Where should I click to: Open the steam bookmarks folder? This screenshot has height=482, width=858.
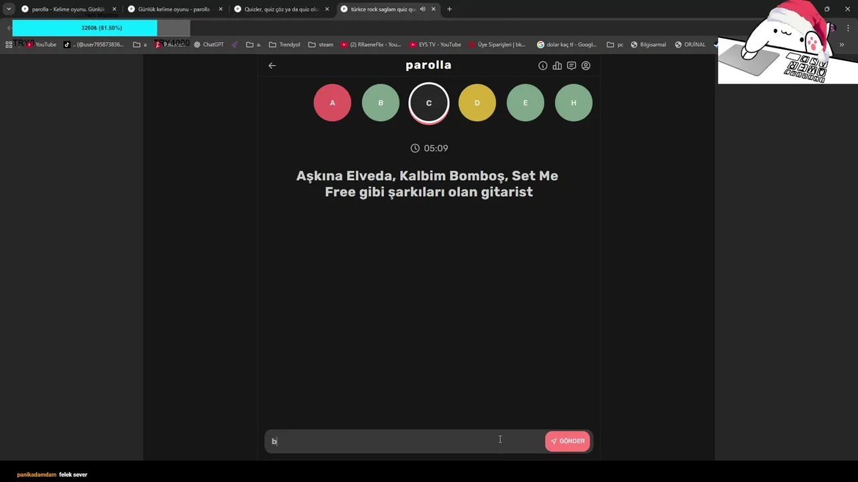pyautogui.click(x=321, y=44)
